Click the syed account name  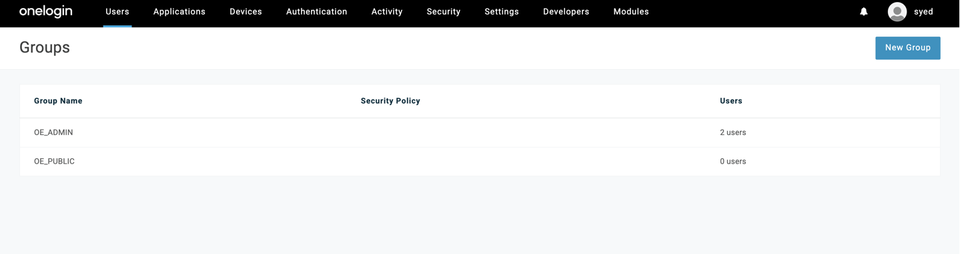pos(923,11)
